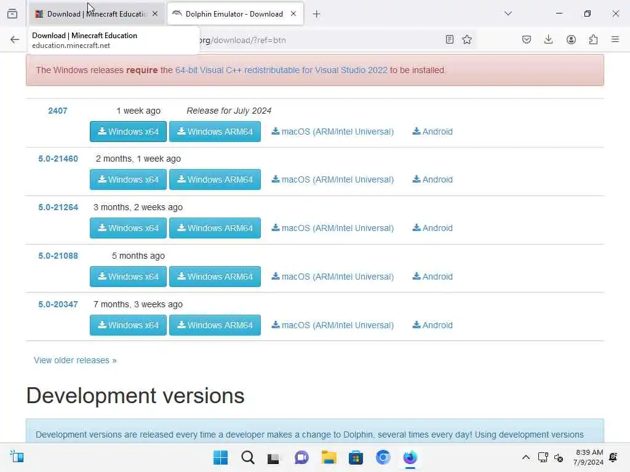Open version 5.0-21088 link

[58, 256]
